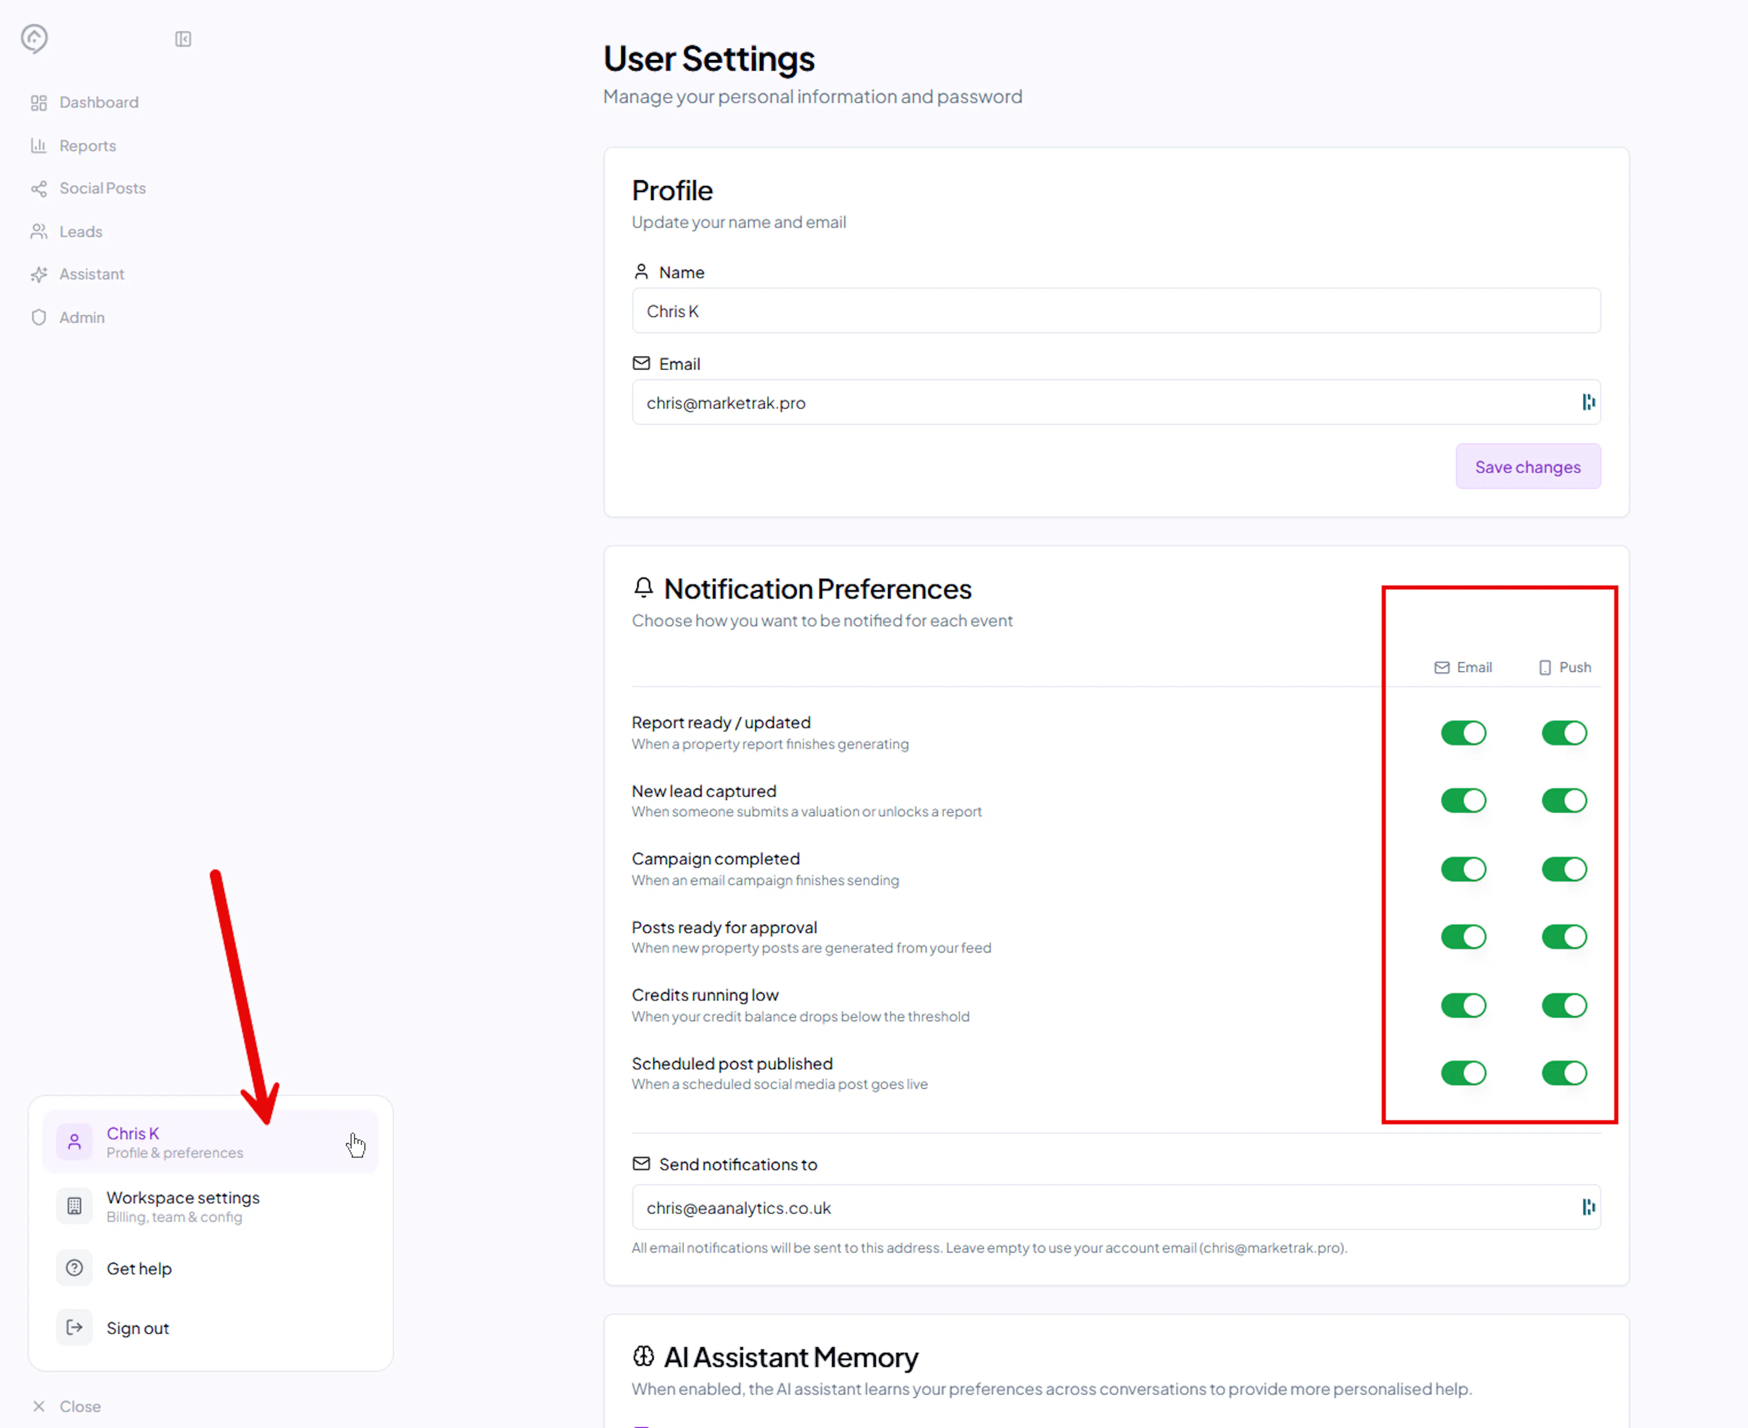Click the Save changes button
Image resolution: width=1748 pixels, height=1428 pixels.
click(1527, 466)
